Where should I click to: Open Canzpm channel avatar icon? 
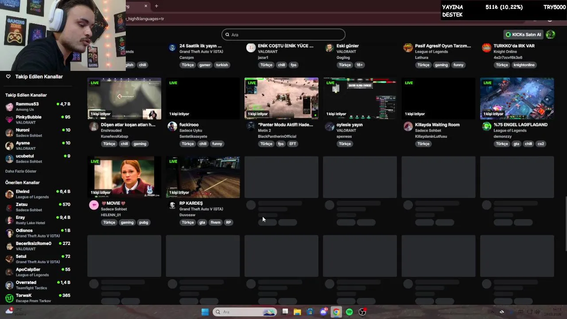pyautogui.click(x=172, y=48)
